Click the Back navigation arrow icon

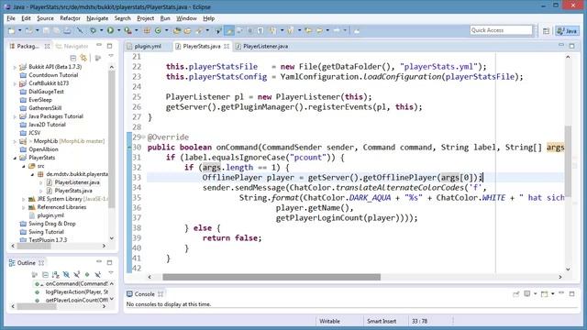319,30
